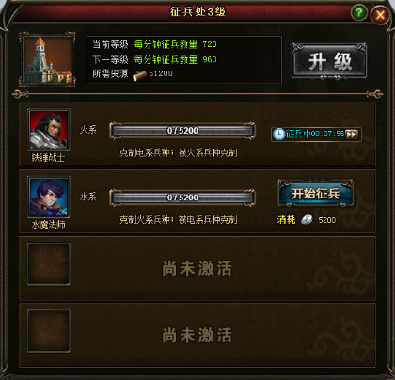The image size is (395, 380).
Task: Click the silver coin cost icon
Action: pyautogui.click(x=307, y=220)
